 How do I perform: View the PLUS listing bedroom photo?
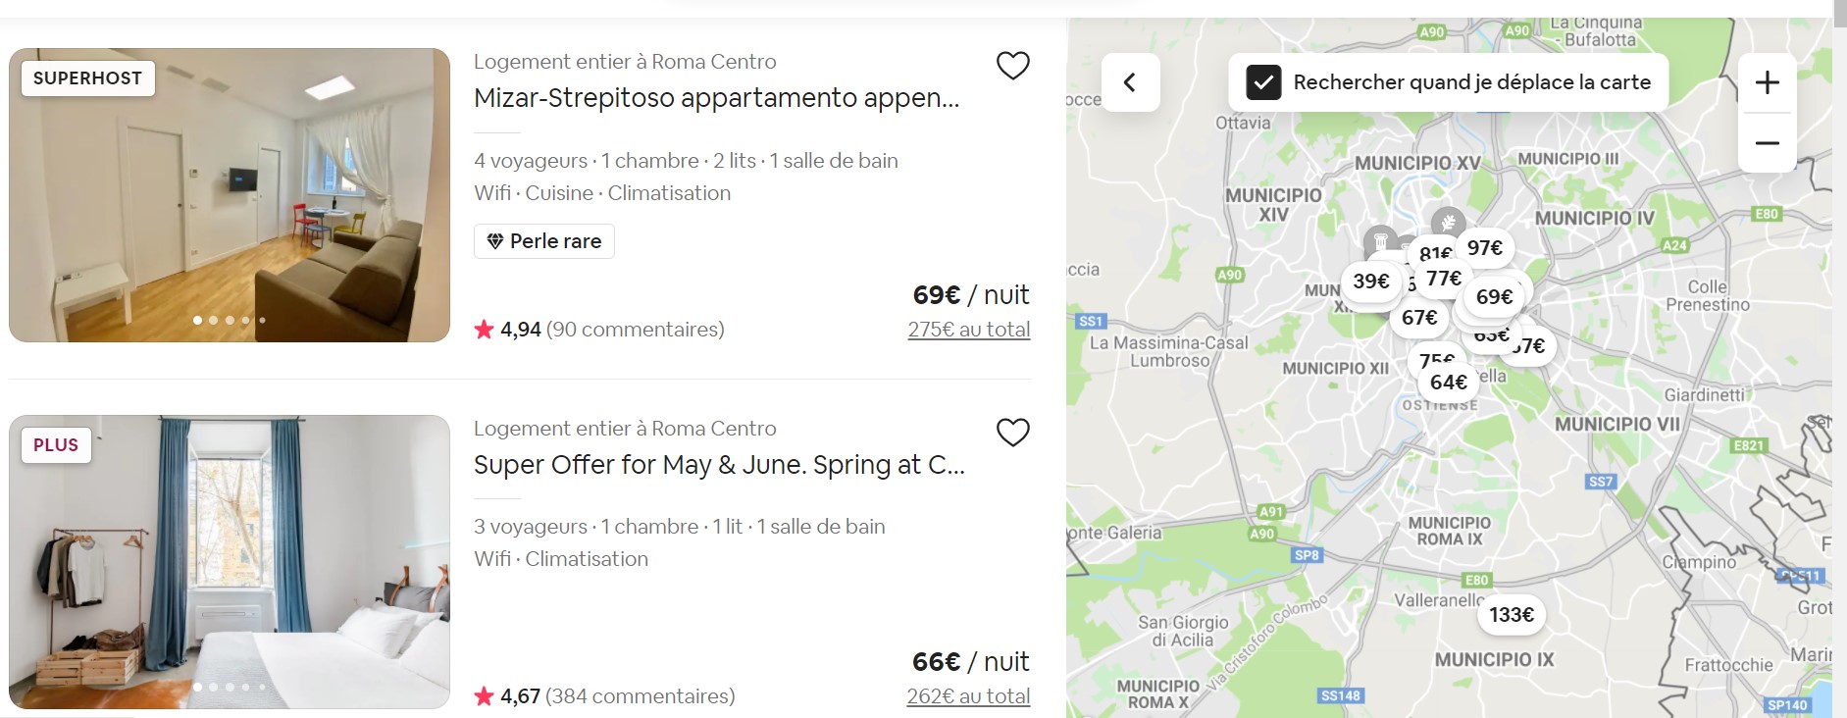(230, 562)
